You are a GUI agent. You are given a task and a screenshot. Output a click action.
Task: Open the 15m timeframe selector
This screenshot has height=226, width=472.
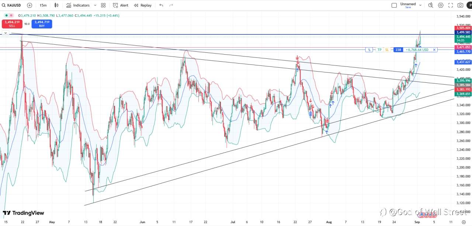point(43,5)
